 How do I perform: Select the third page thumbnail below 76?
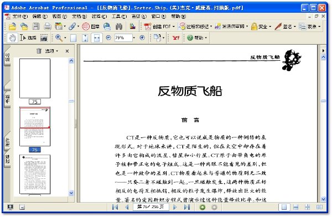[x=35, y=174]
